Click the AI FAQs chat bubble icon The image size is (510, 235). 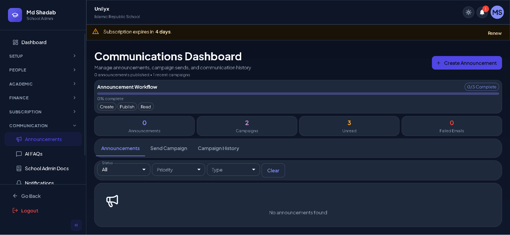pyautogui.click(x=19, y=154)
